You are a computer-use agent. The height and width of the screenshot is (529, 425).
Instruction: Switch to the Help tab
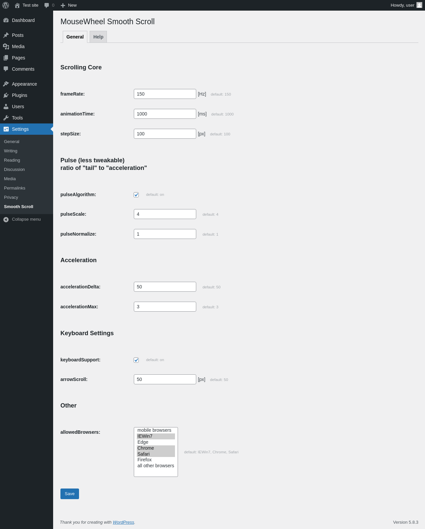[98, 37]
